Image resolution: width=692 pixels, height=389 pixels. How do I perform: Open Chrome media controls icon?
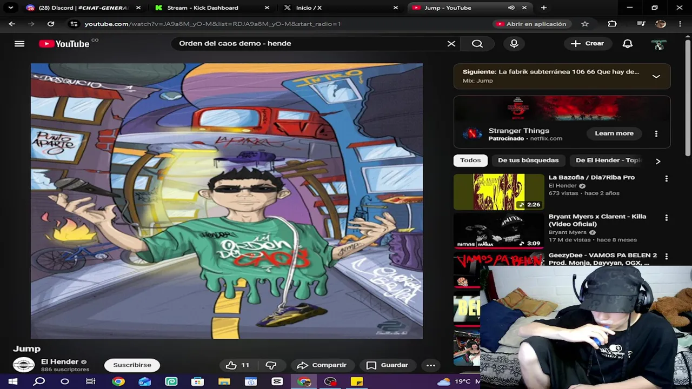point(641,24)
